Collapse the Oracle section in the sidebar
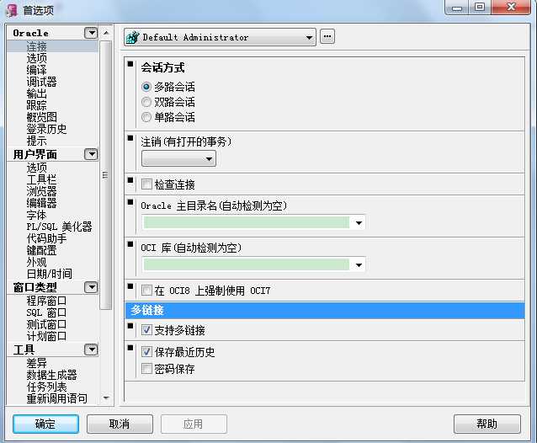537x443 pixels. 91,33
